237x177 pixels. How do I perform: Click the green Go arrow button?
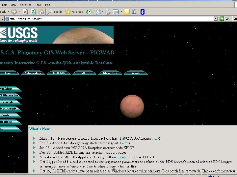(x=222, y=19)
